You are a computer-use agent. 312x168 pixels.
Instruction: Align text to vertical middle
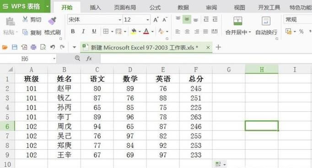[x=187, y=19]
